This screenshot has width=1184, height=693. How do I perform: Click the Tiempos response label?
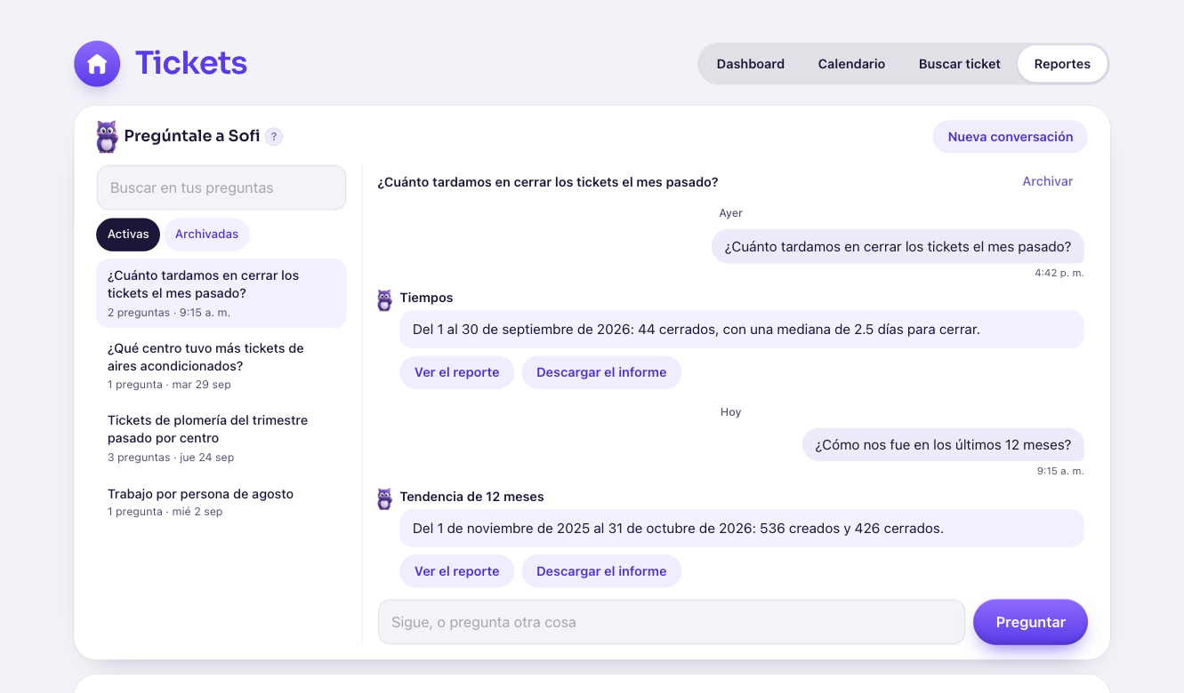tap(426, 298)
